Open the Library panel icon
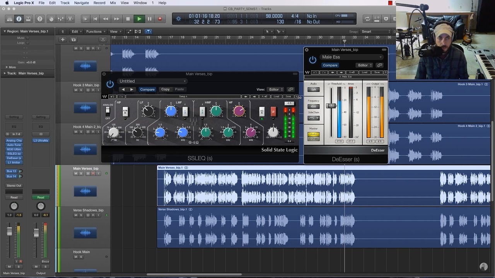 tap(10, 19)
